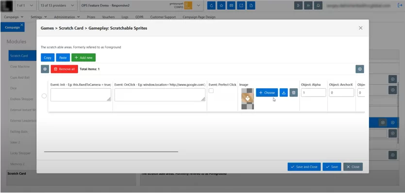
Task: Open Customer Support menu item
Action: 163,17
